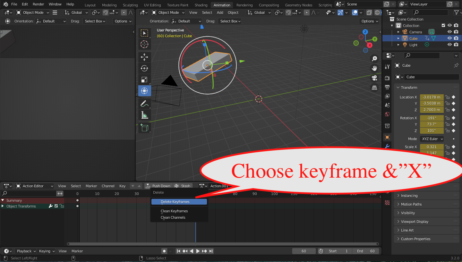
Task: Hide the Cube in the outliner
Action: coord(449,38)
